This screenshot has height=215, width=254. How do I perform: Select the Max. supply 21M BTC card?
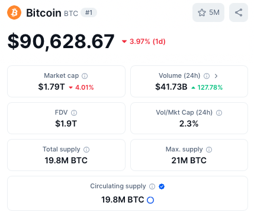point(189,155)
